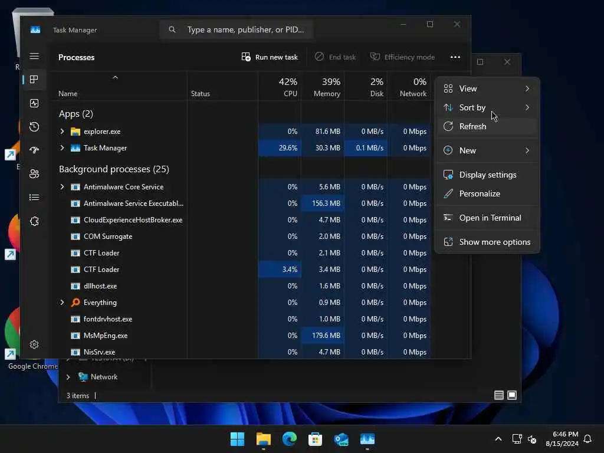Choose Refresh from the context menu

pos(487,126)
